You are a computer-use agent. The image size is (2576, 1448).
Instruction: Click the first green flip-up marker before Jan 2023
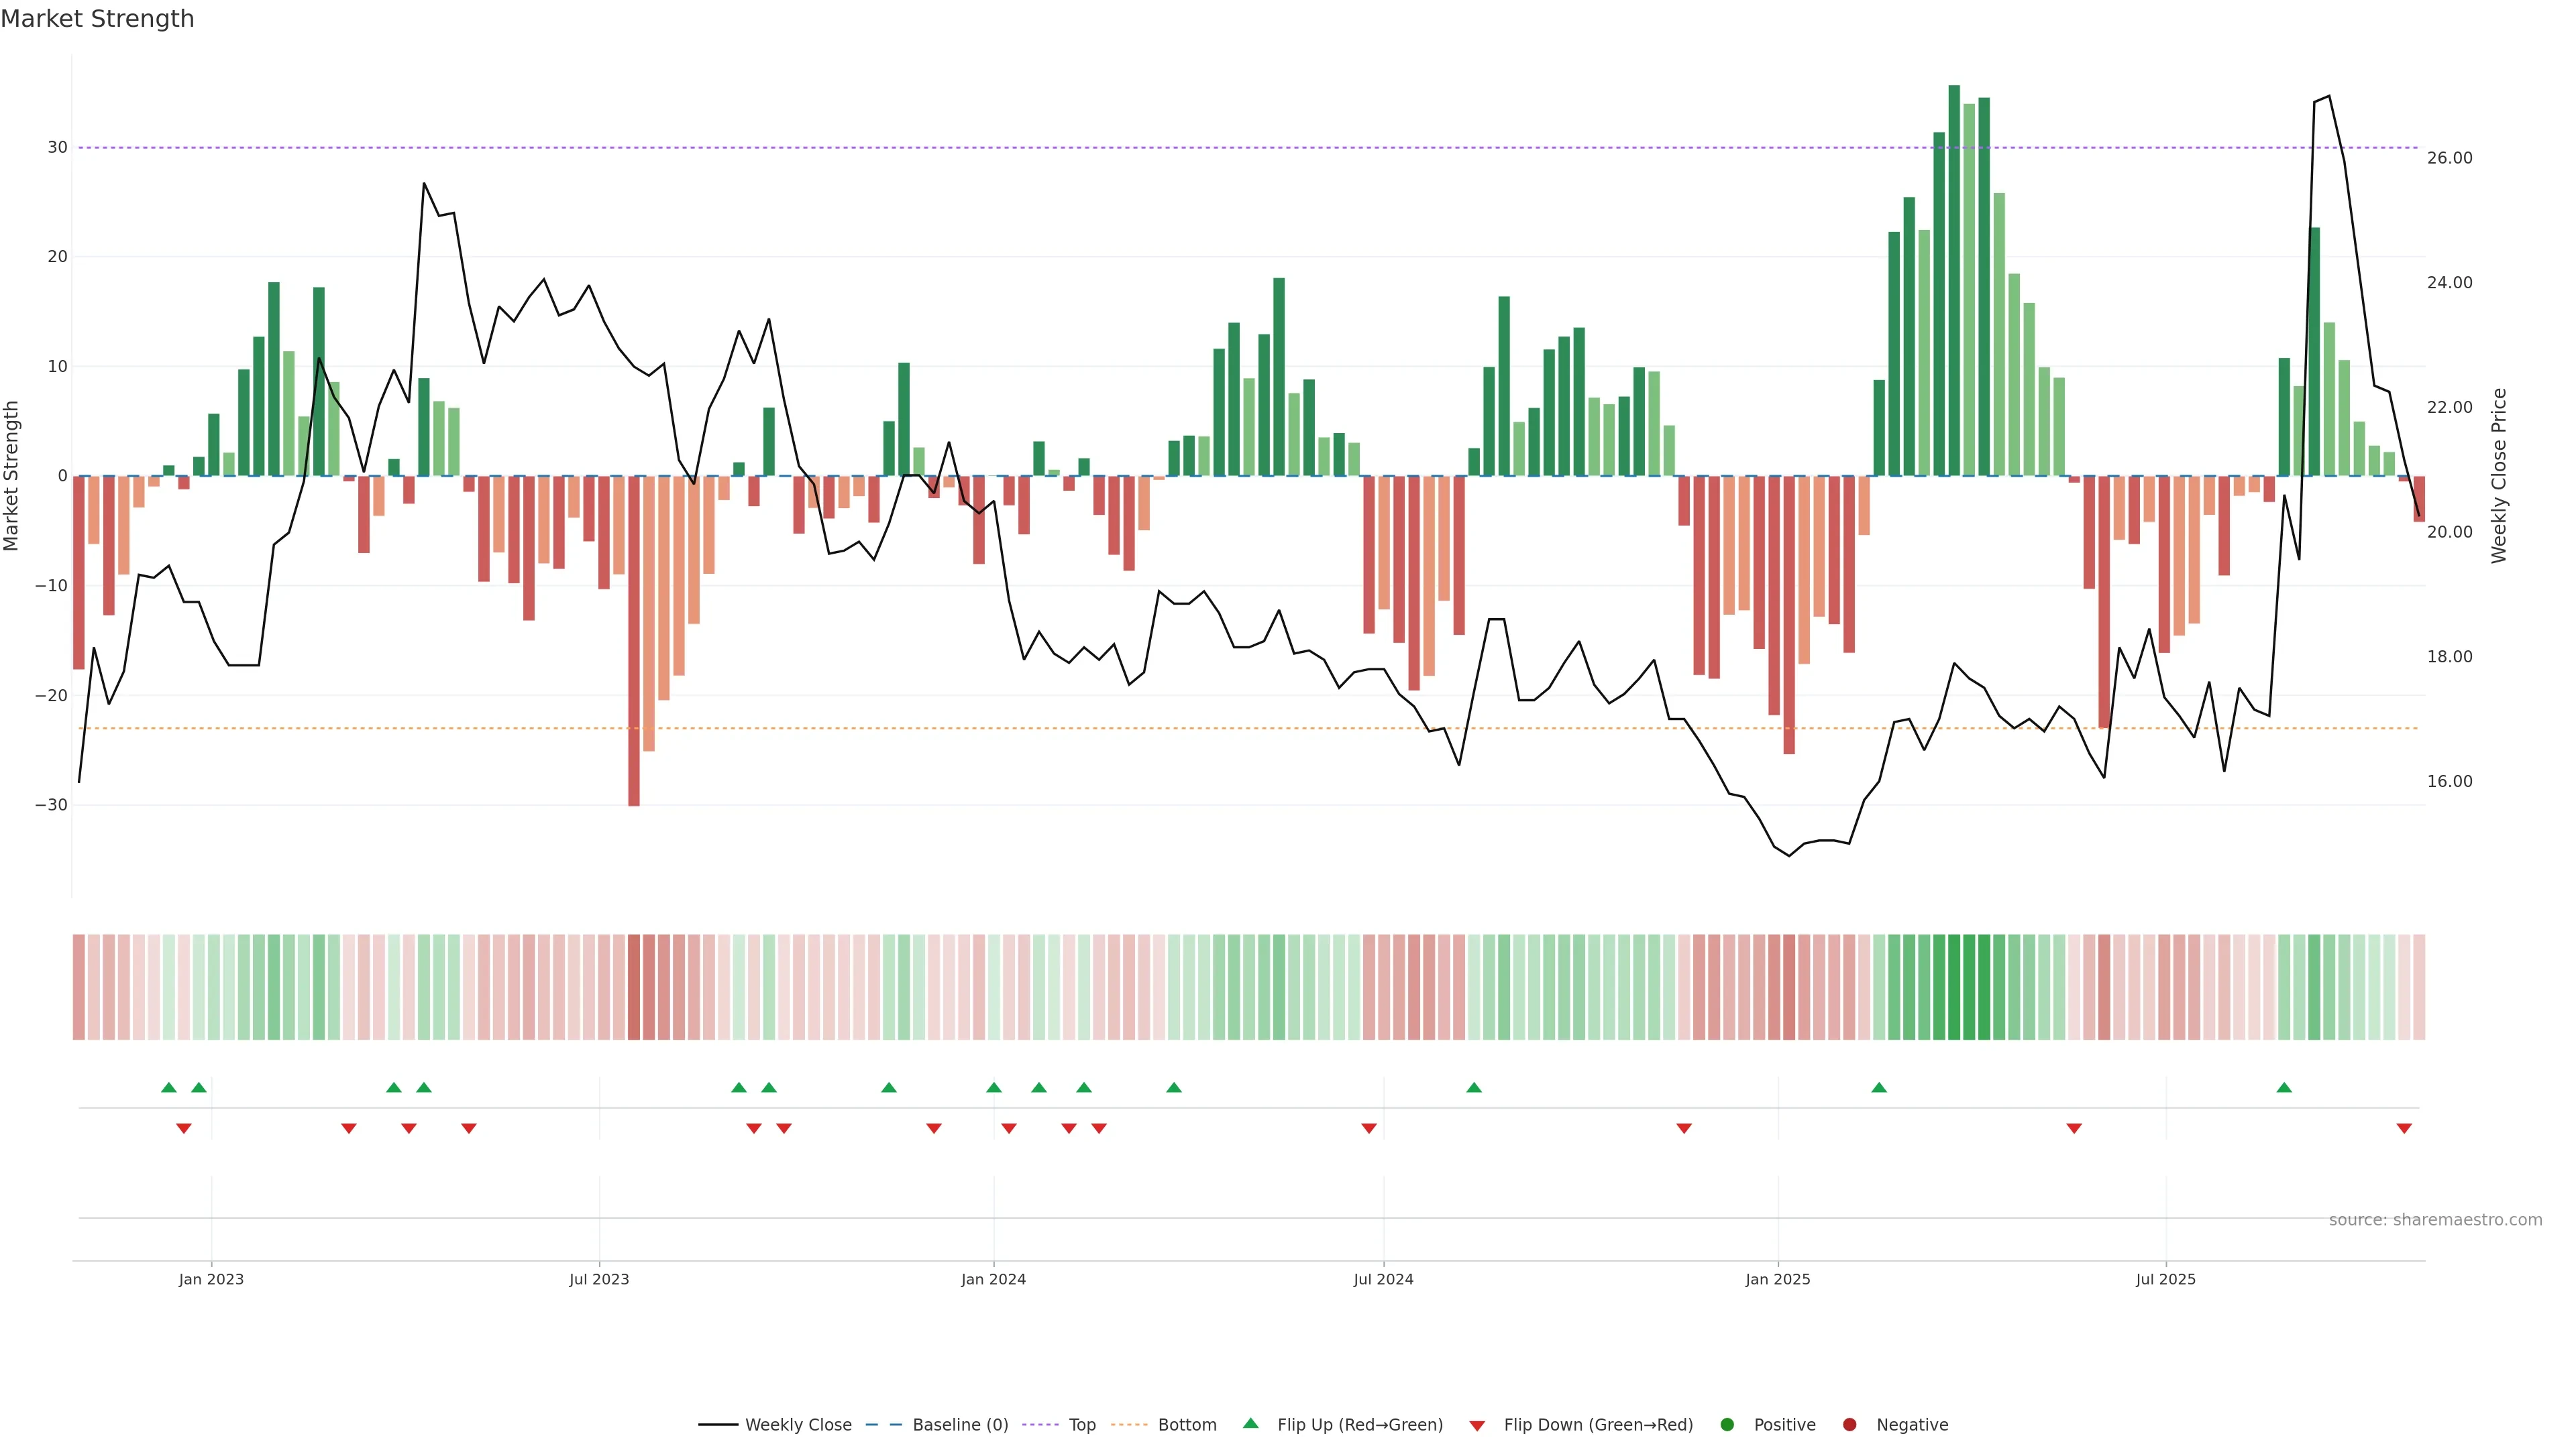click(x=169, y=1087)
